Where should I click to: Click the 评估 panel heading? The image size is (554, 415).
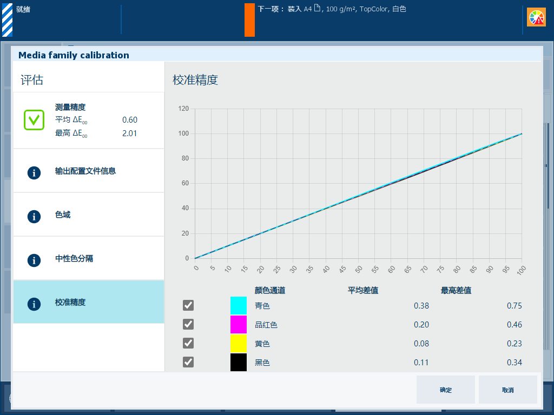[32, 80]
